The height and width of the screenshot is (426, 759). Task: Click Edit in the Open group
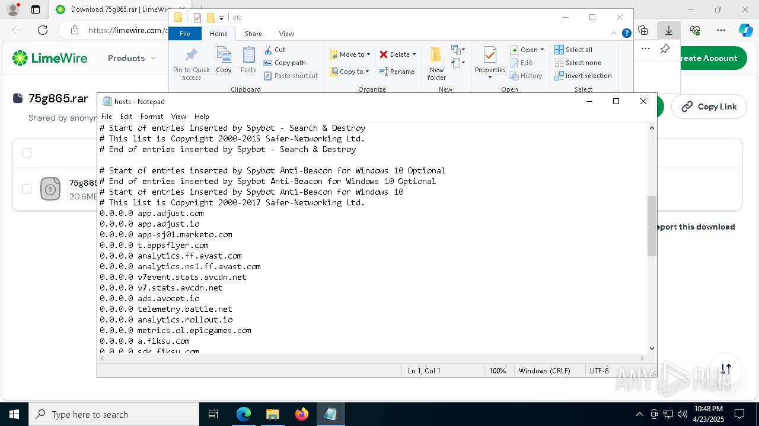(x=521, y=63)
